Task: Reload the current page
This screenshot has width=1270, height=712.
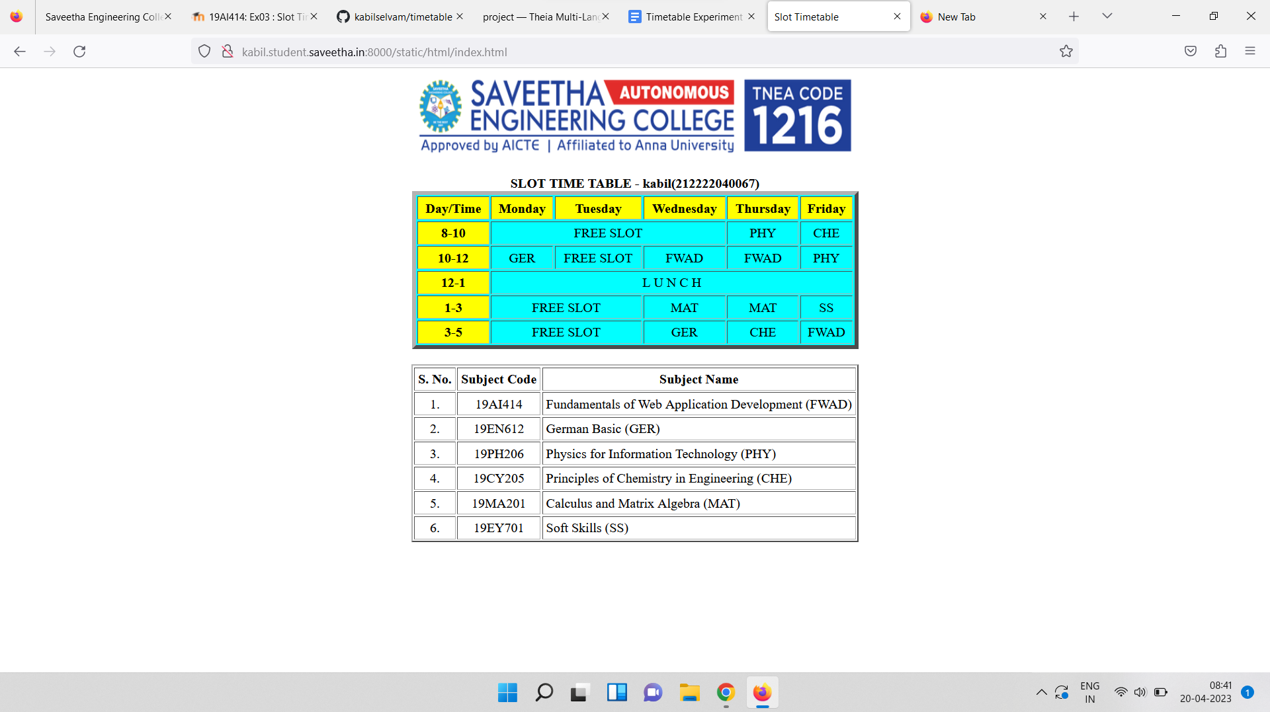Action: point(79,52)
